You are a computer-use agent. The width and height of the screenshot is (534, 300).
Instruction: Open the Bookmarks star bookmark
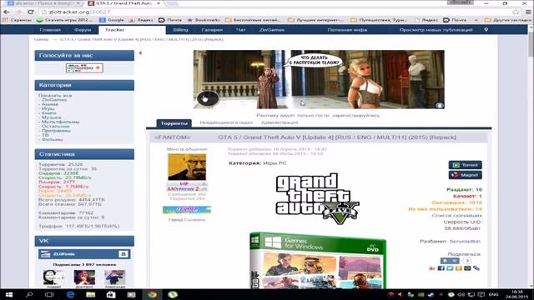point(204,20)
